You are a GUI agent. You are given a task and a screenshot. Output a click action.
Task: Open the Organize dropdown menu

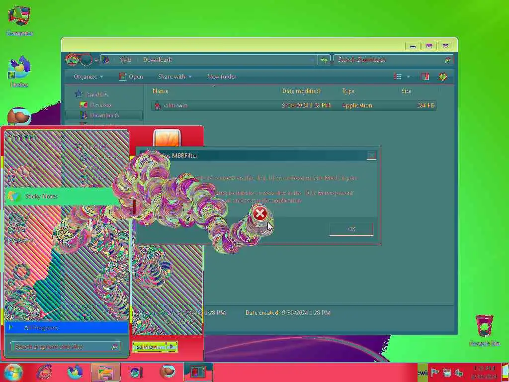[88, 77]
